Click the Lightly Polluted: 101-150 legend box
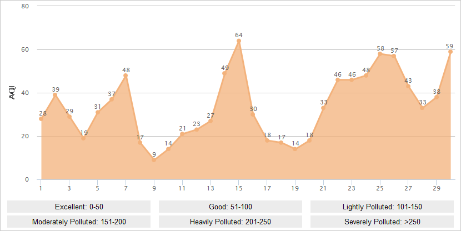This screenshot has width=461, height=231. (x=382, y=207)
